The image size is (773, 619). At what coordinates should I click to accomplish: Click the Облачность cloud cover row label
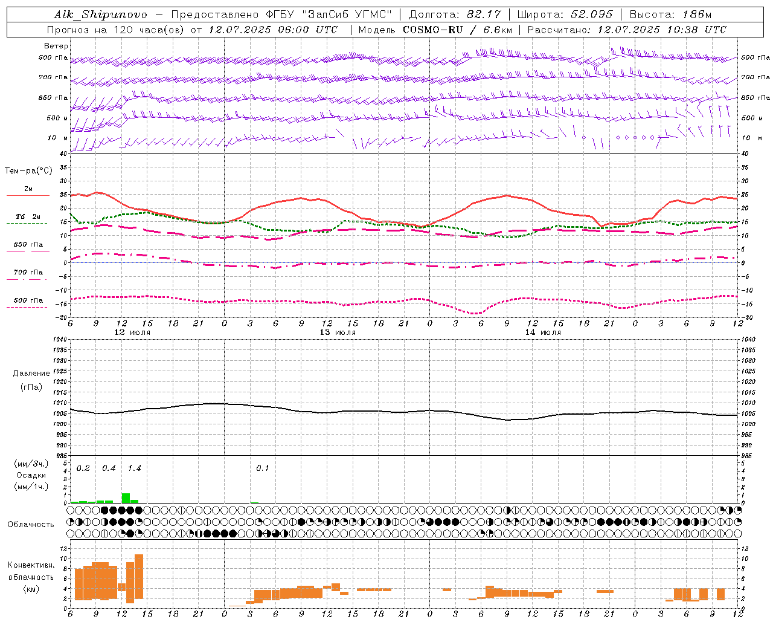point(31,525)
